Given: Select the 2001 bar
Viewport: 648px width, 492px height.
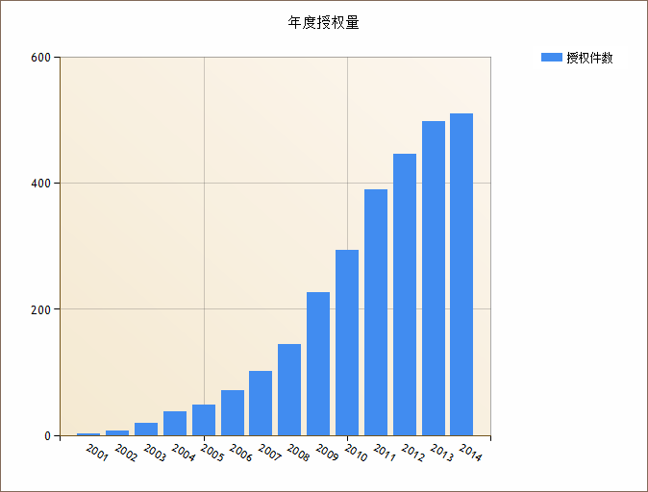Looking at the screenshot, I should (88, 434).
